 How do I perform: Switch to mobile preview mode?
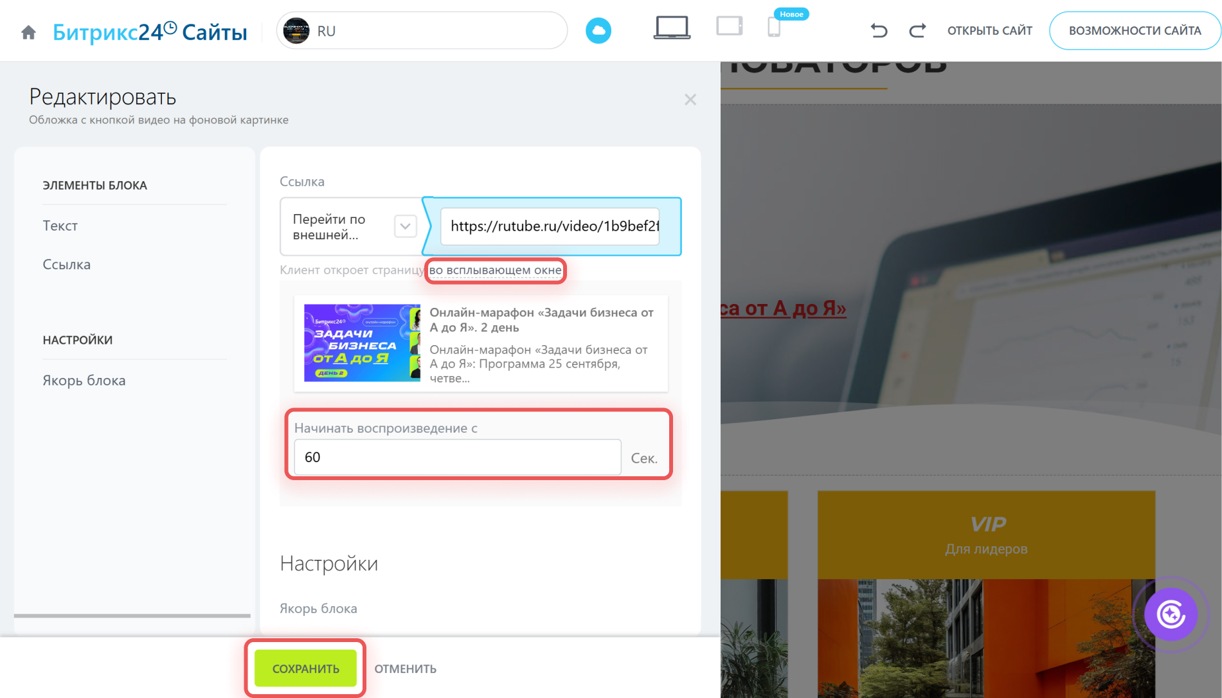click(774, 28)
